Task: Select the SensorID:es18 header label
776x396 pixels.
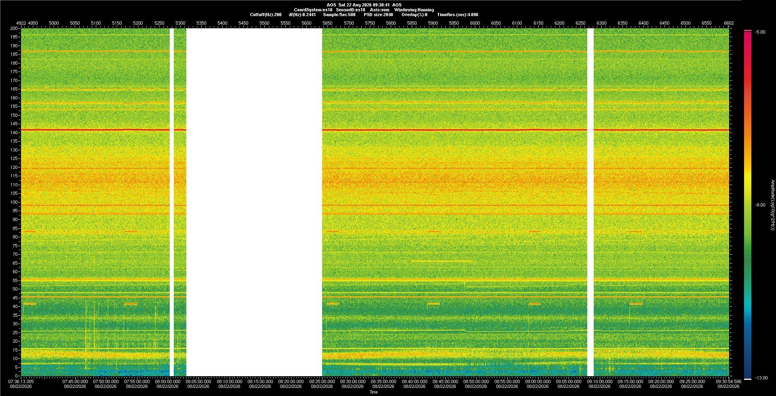Action: coord(350,10)
